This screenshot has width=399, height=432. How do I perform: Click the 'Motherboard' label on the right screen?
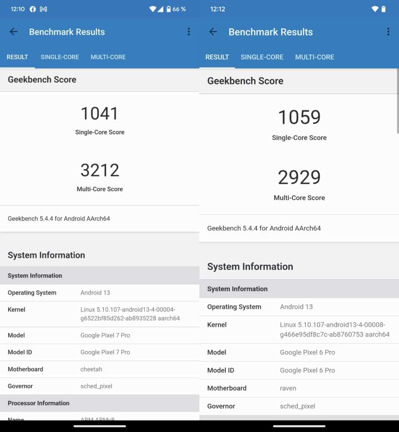[227, 389]
